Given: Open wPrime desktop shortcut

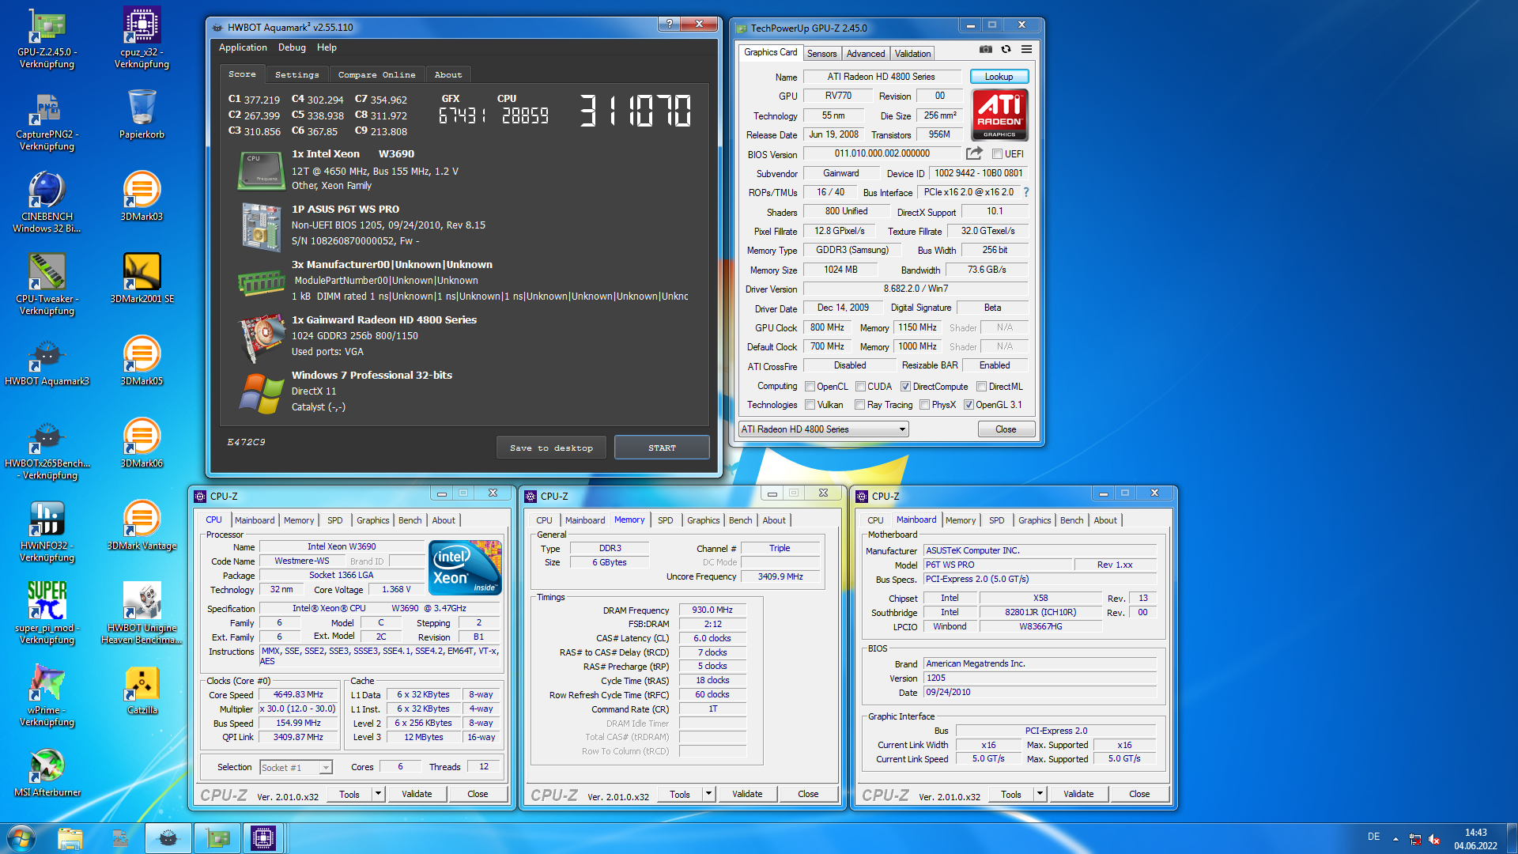Looking at the screenshot, I should pos(47,696).
